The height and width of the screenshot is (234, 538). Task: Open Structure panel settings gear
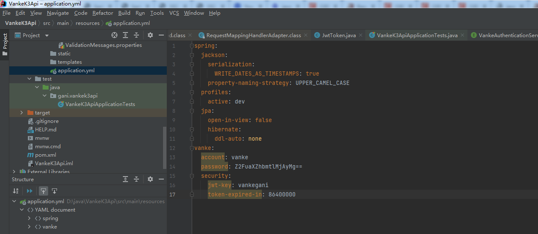pyautogui.click(x=150, y=179)
